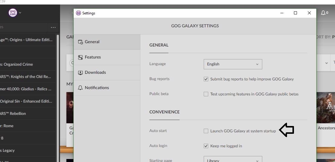Select Gladius - Relics game in sidebar
335x162 pixels.
[x=28, y=89]
